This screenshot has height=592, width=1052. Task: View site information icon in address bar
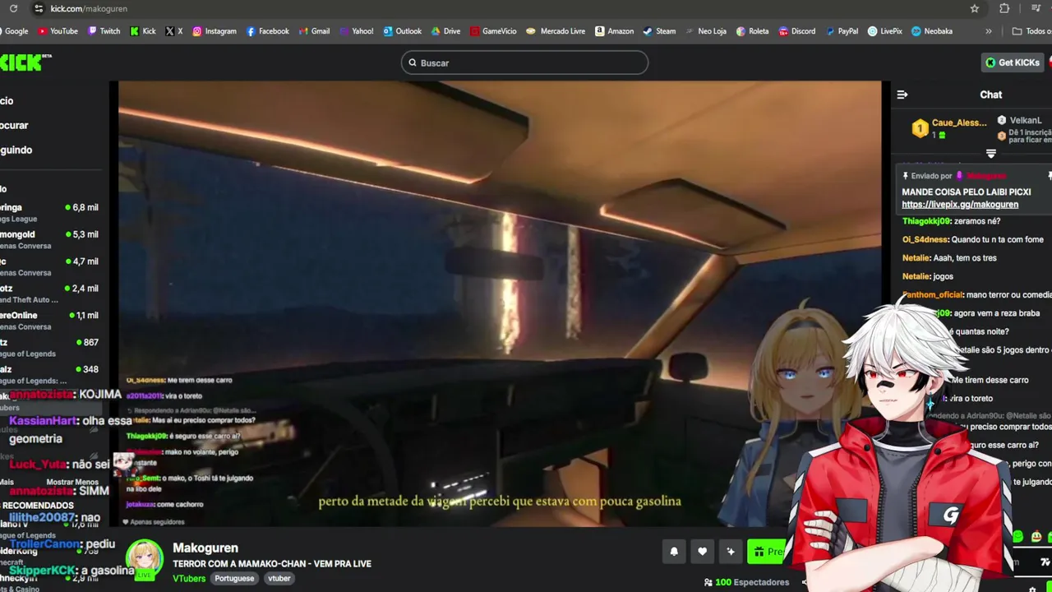38,8
